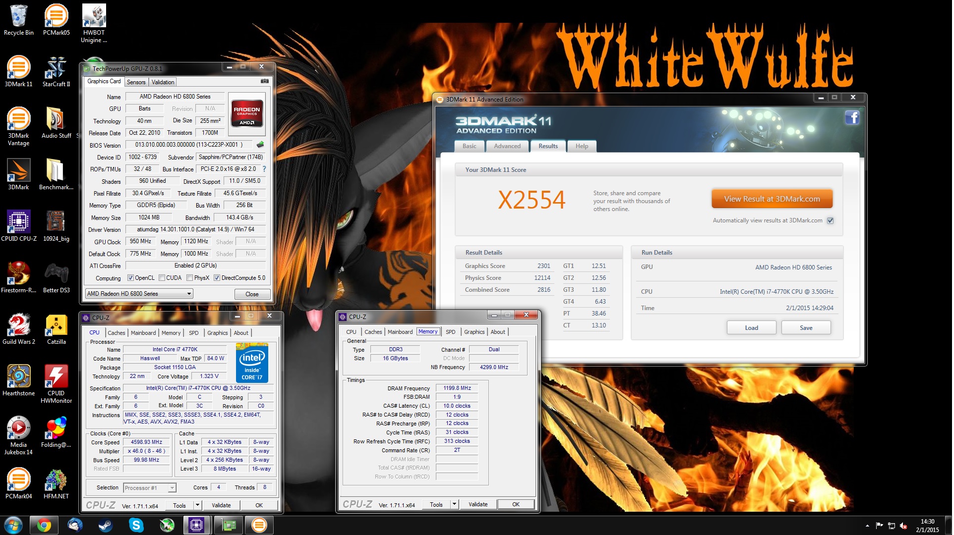
Task: Launch Hearthstone desktop icon
Action: tap(19, 380)
